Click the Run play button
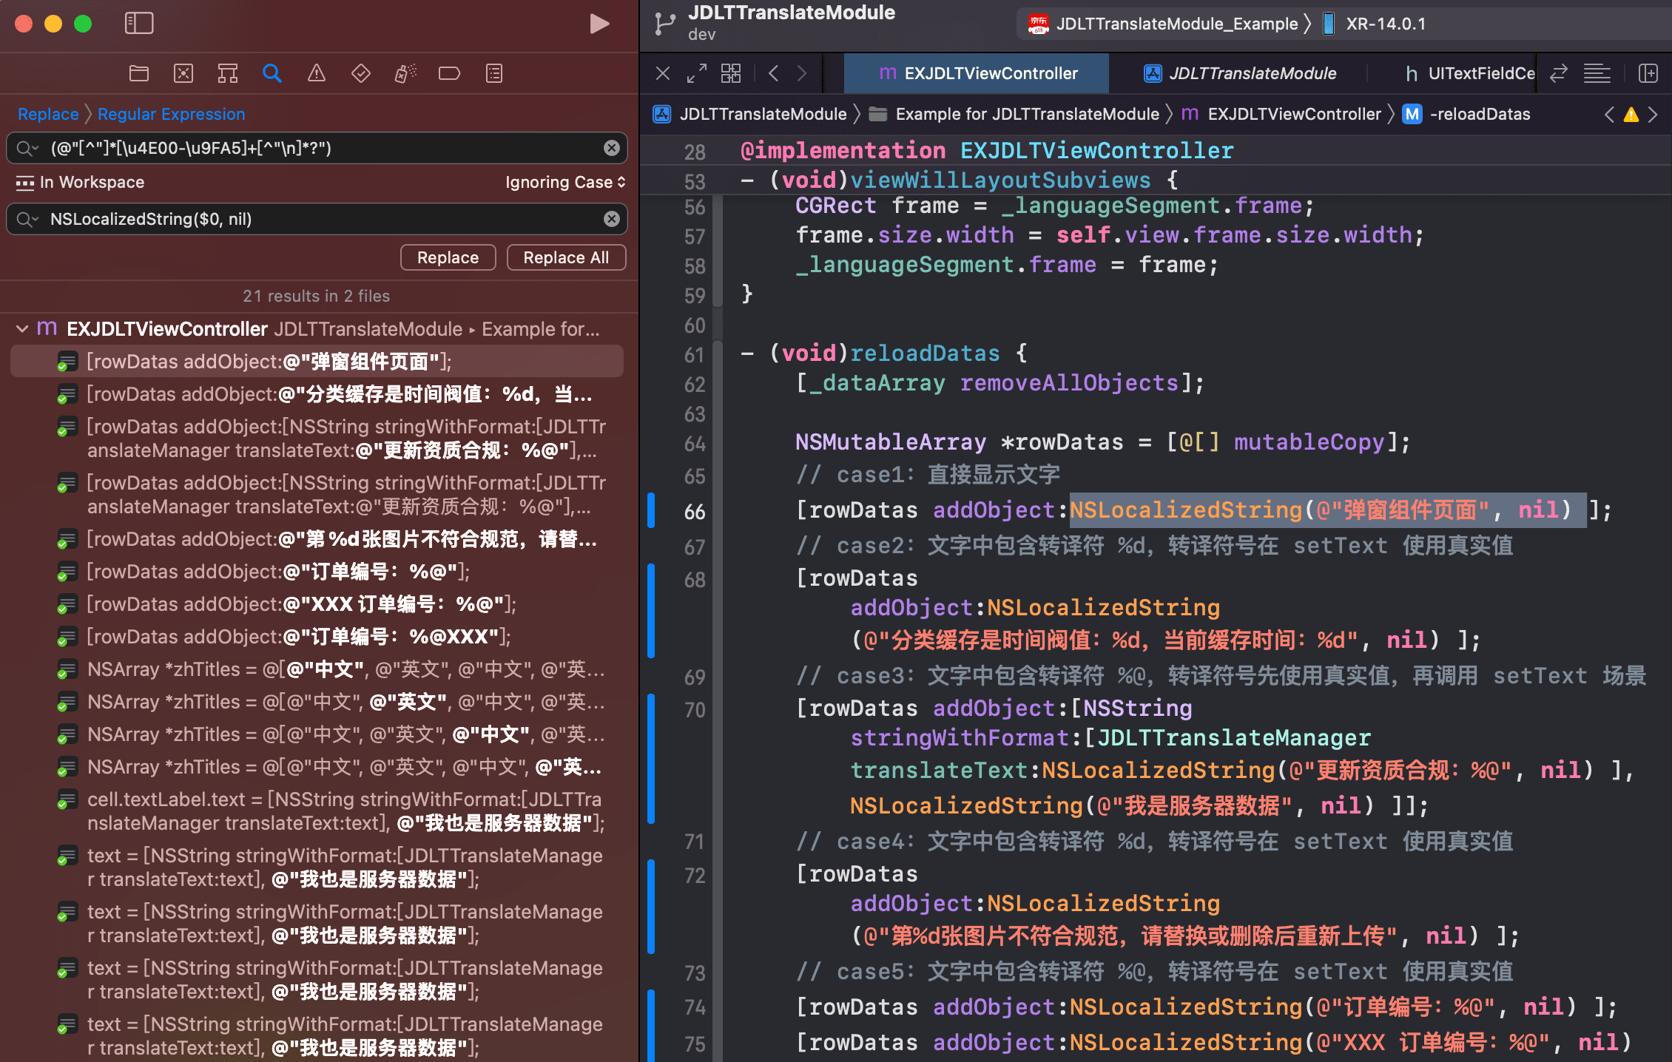This screenshot has width=1672, height=1062. (599, 24)
